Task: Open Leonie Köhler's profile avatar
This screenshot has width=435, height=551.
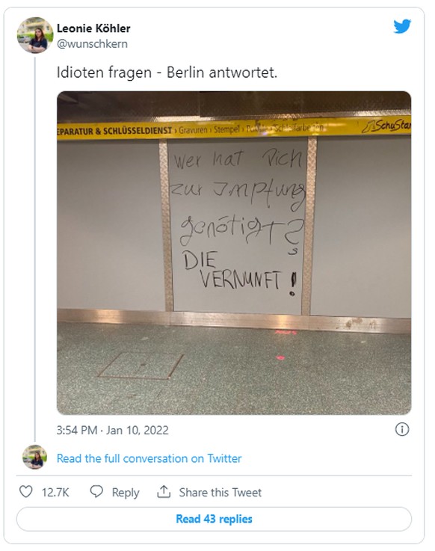Action: pyautogui.click(x=35, y=35)
